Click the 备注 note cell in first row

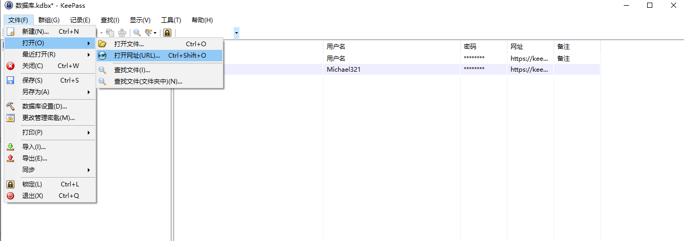point(564,59)
